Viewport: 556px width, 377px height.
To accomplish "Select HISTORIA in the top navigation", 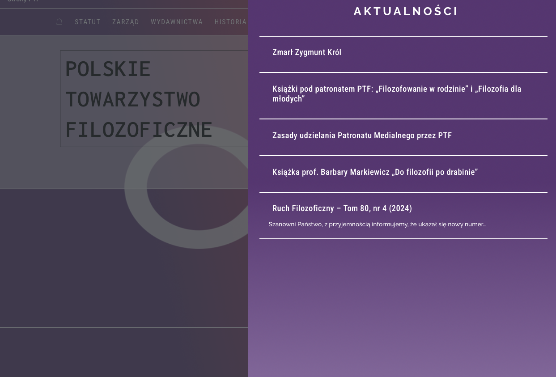I will (230, 22).
